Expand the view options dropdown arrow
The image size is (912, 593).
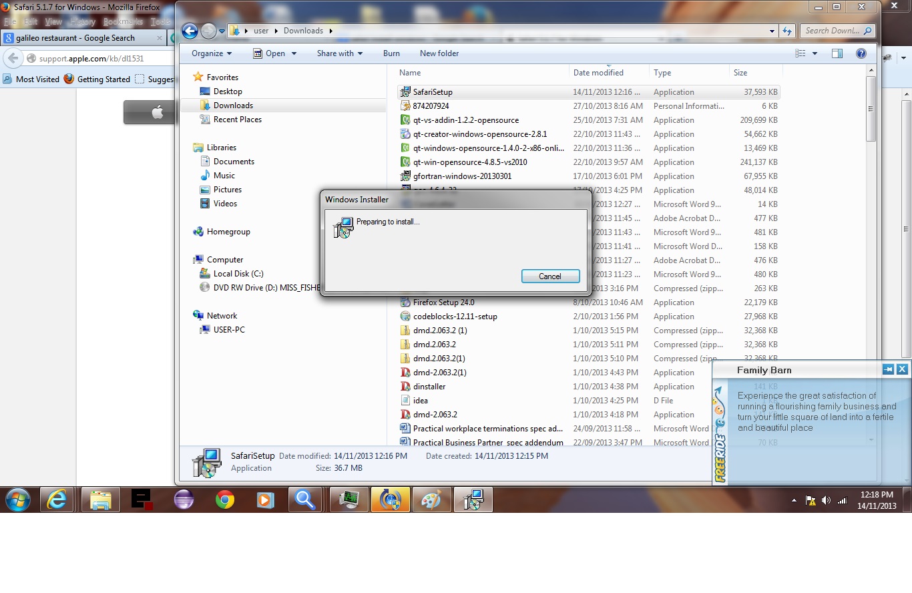pos(814,53)
